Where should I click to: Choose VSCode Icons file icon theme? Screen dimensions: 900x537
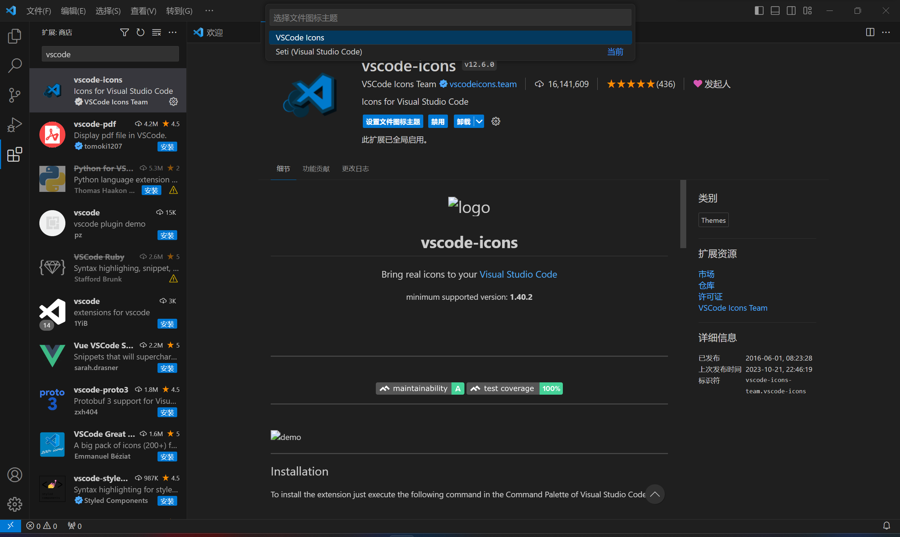[450, 38]
